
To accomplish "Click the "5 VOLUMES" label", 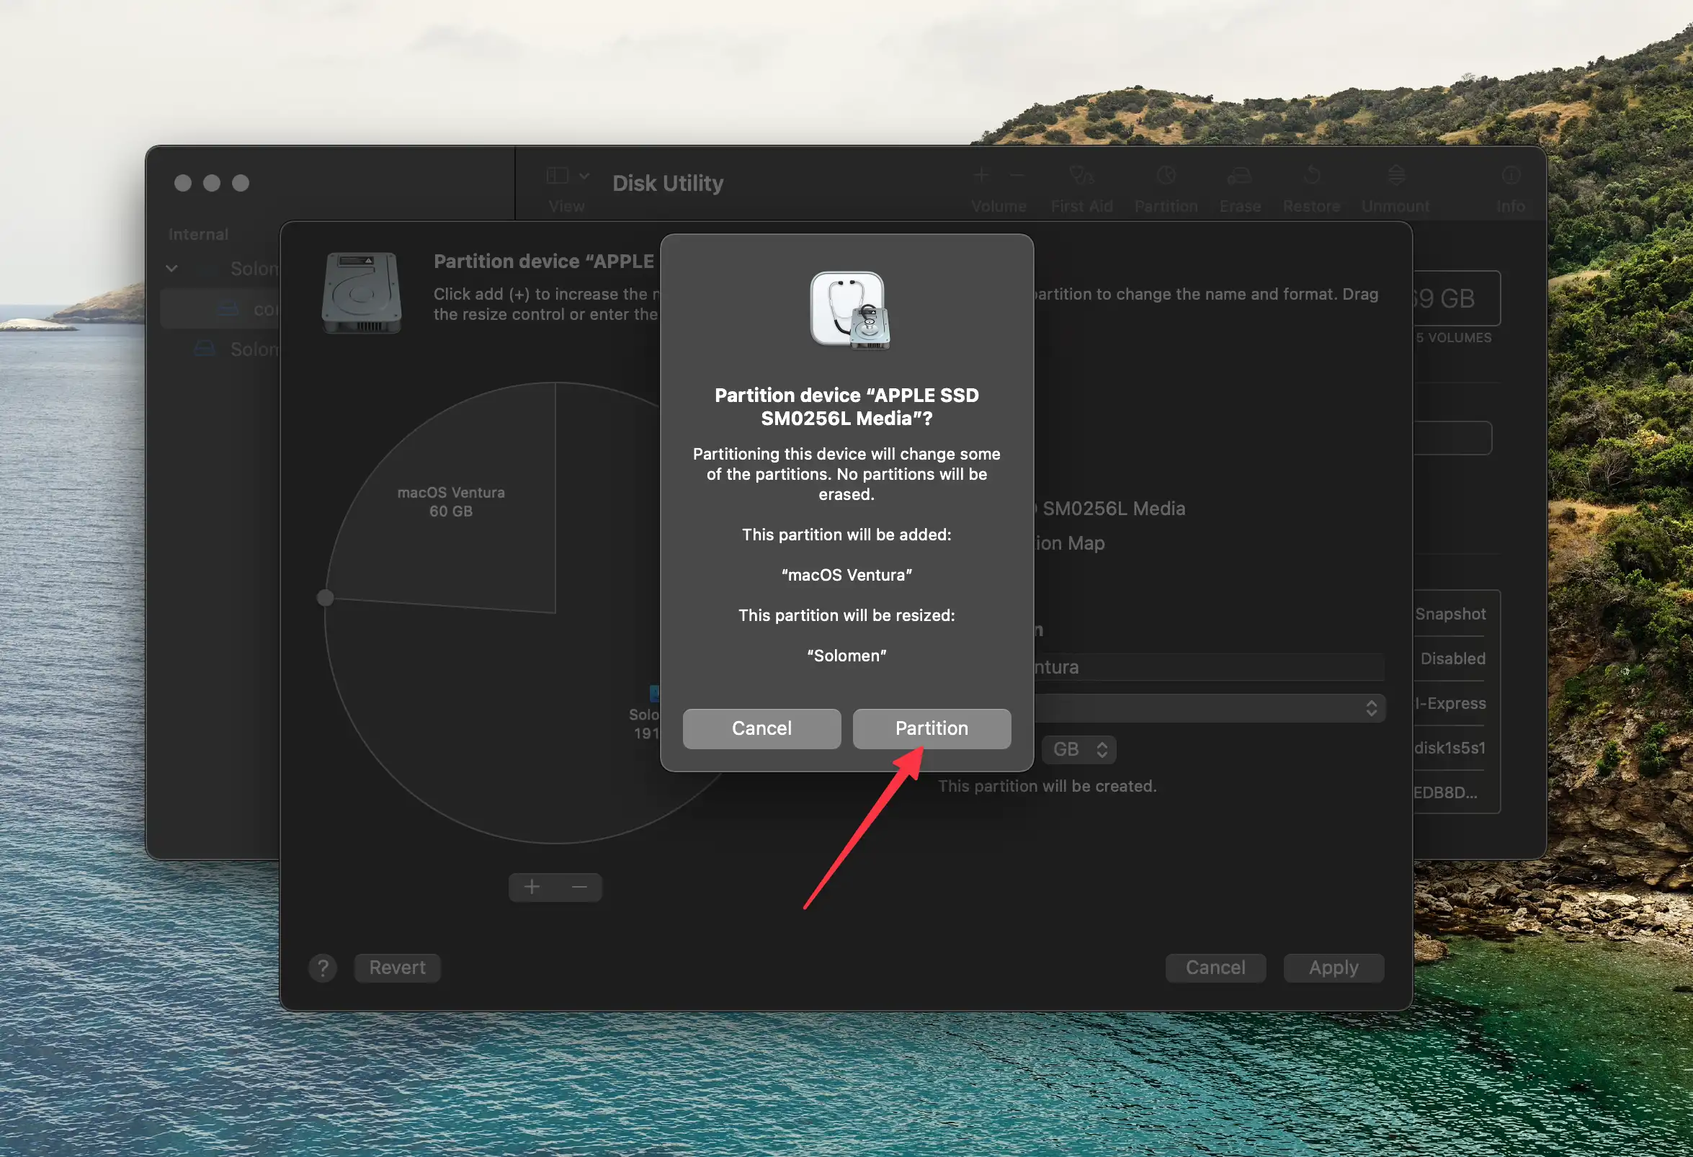I will (x=1453, y=338).
